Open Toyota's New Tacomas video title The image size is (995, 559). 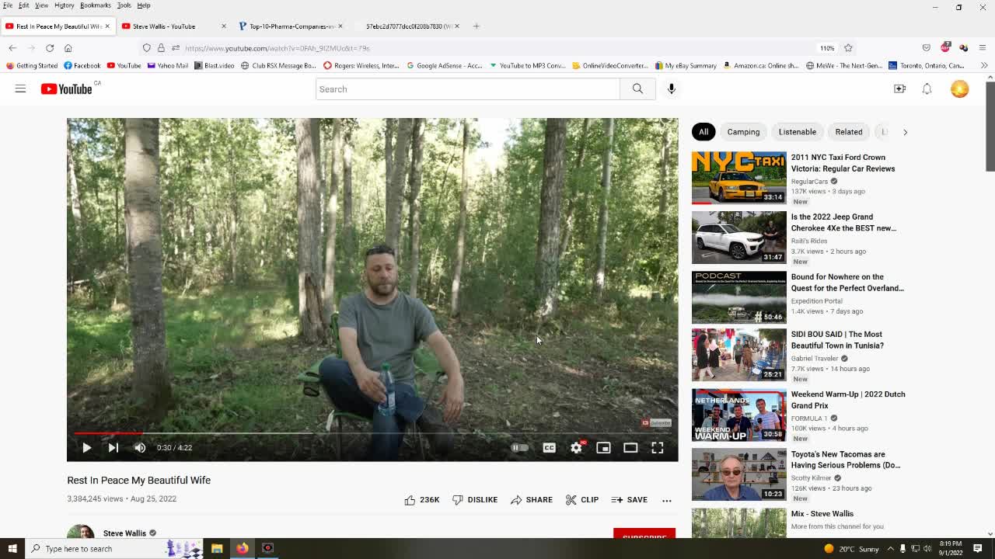846,460
